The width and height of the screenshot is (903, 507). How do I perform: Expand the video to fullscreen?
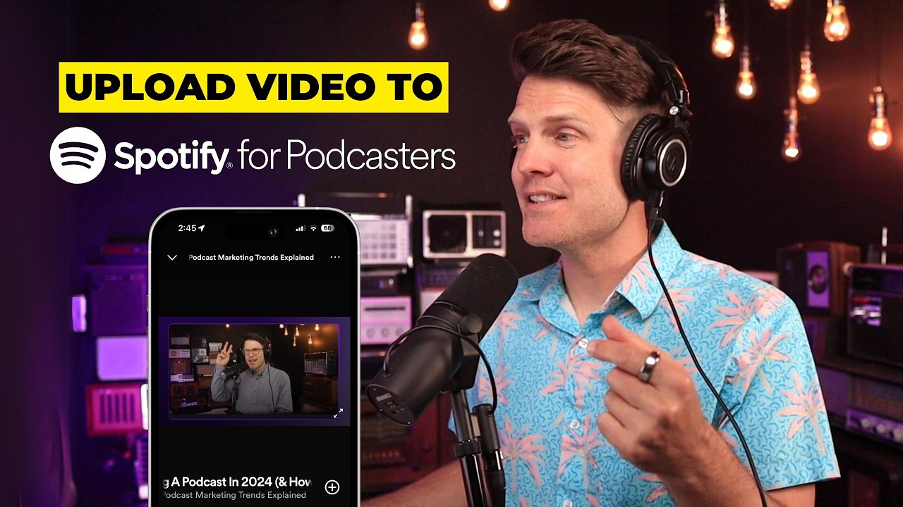tap(338, 413)
